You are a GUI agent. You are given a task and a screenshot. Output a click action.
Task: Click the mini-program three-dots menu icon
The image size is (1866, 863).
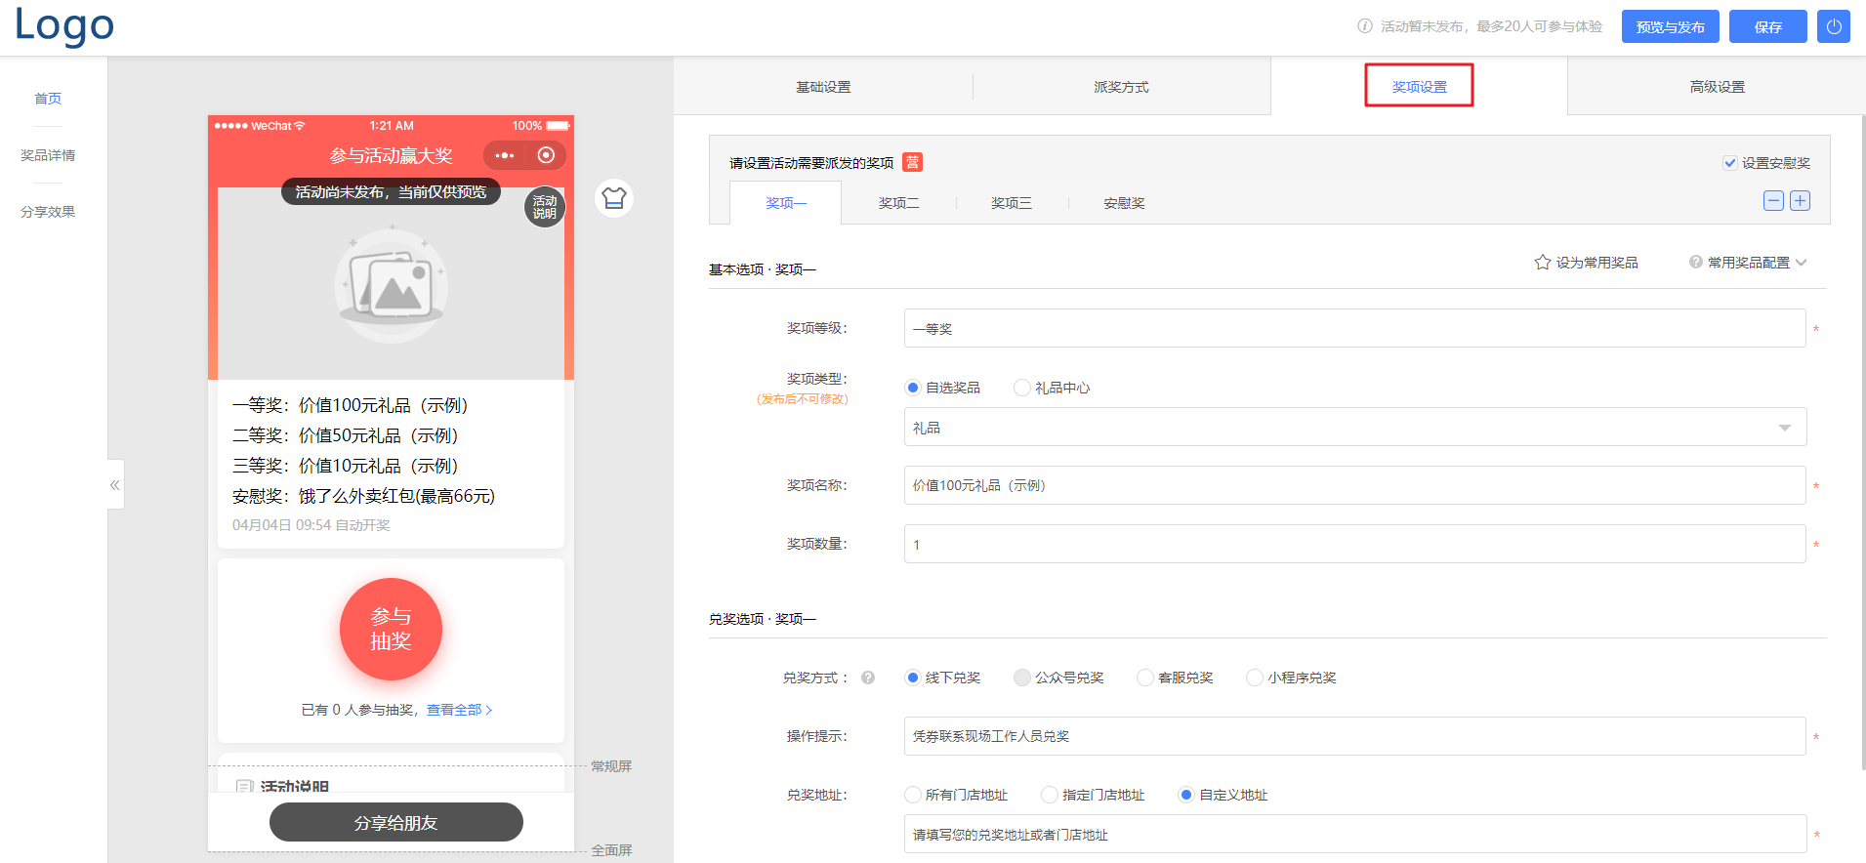point(504,155)
